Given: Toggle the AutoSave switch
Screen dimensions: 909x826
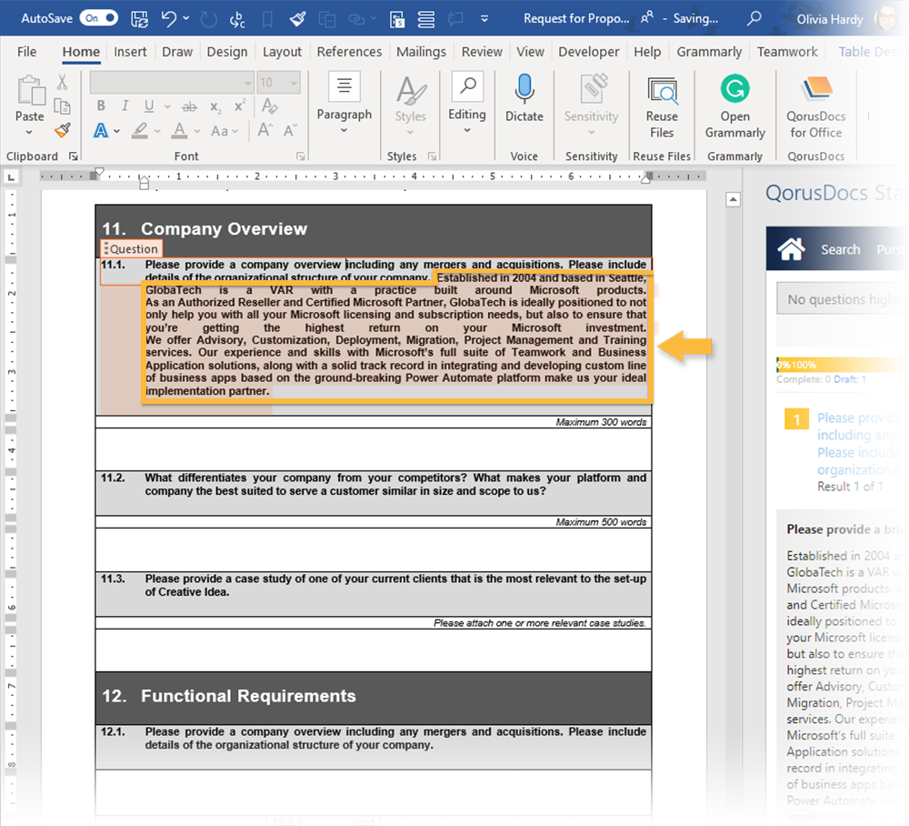Looking at the screenshot, I should click(98, 18).
